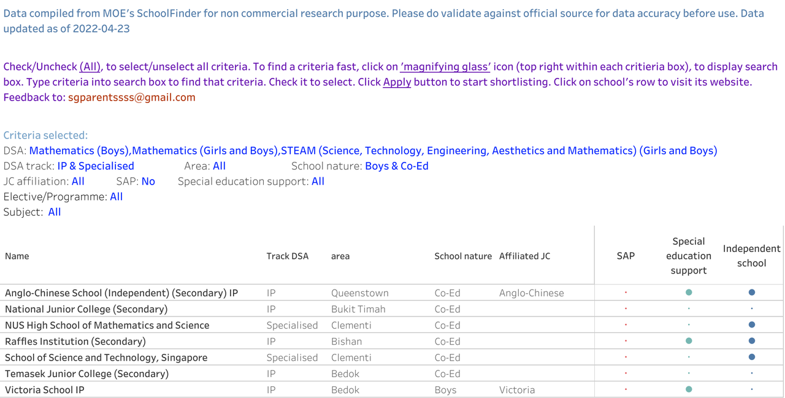Click Anglo-Chinese affiliated JC cell
The width and height of the screenshot is (785, 398).
point(532,293)
